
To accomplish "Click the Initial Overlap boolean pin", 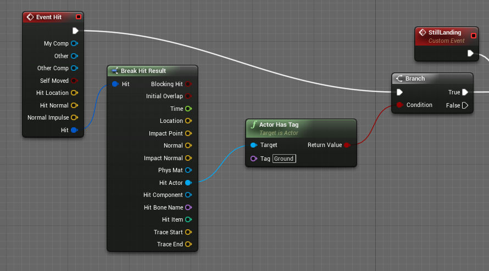I will pos(188,96).
